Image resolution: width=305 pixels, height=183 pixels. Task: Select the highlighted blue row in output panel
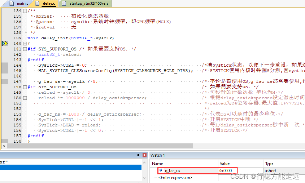(71, 167)
